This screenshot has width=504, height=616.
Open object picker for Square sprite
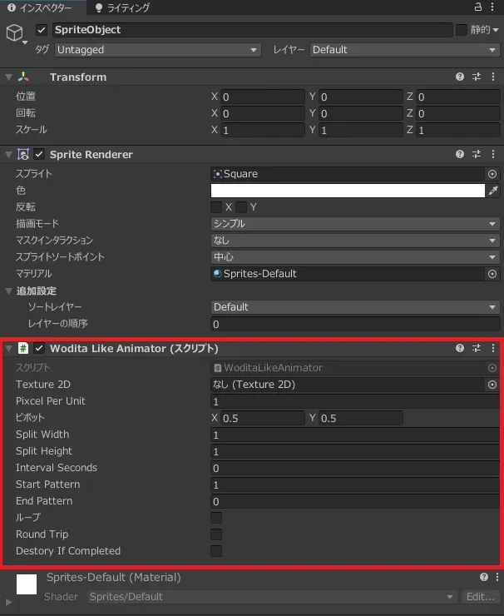[x=492, y=174]
